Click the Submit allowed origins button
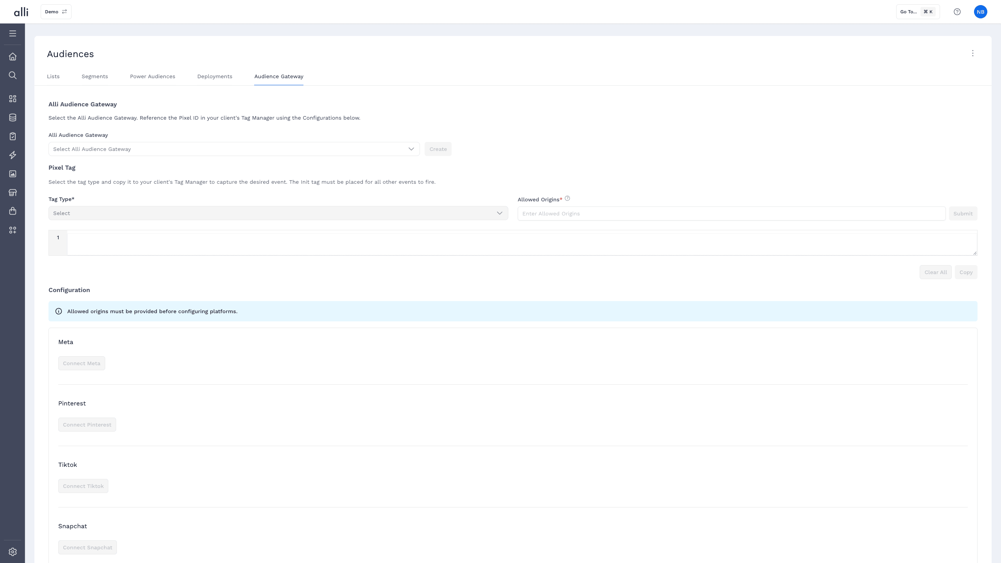The image size is (1001, 563). pyautogui.click(x=963, y=213)
